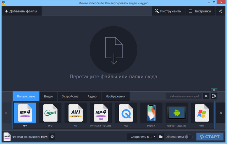Open the output folder icon
This screenshot has height=144, width=227.
[161, 137]
